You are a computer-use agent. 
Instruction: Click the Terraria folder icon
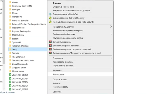(x=10, y=53)
